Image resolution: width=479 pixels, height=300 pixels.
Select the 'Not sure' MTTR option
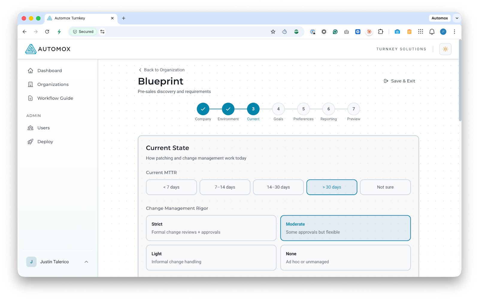pyautogui.click(x=385, y=187)
